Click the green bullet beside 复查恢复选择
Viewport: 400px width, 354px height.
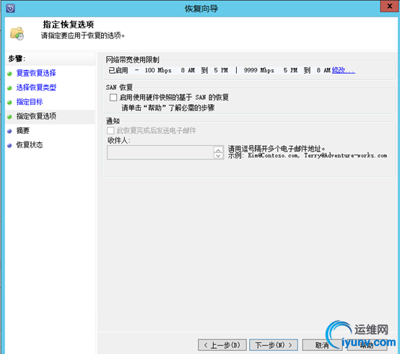(x=9, y=74)
